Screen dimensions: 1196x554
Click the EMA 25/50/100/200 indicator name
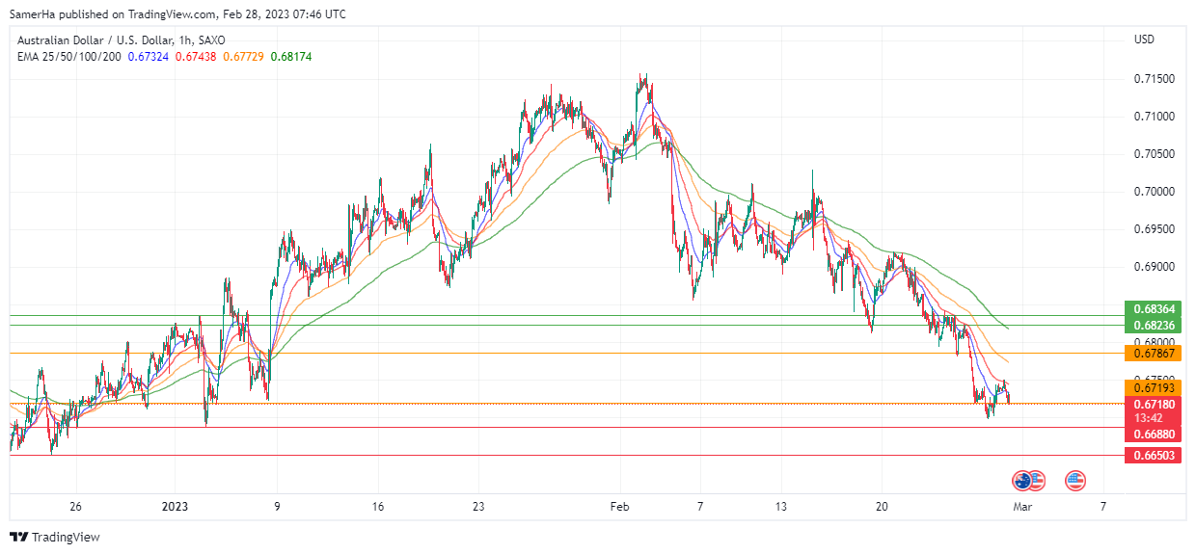click(x=68, y=57)
